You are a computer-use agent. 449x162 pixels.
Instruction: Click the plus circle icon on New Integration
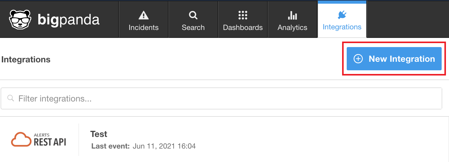pyautogui.click(x=358, y=59)
